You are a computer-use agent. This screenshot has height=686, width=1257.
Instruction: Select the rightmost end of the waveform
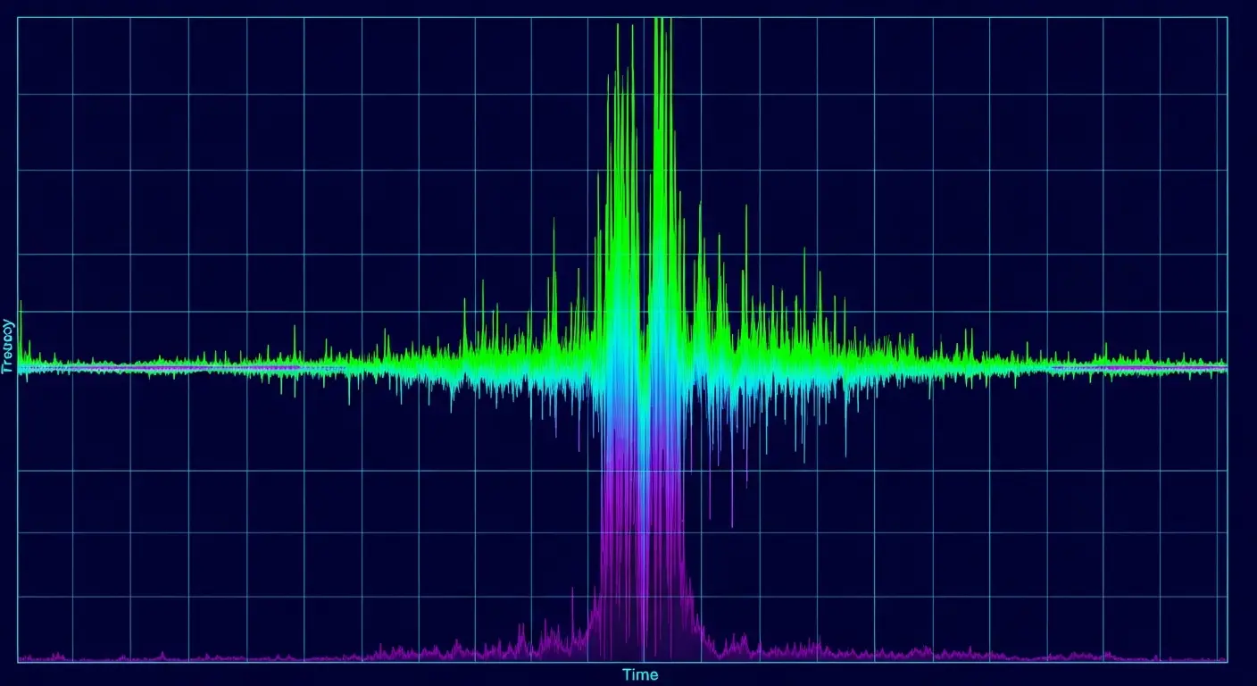pos(1223,364)
